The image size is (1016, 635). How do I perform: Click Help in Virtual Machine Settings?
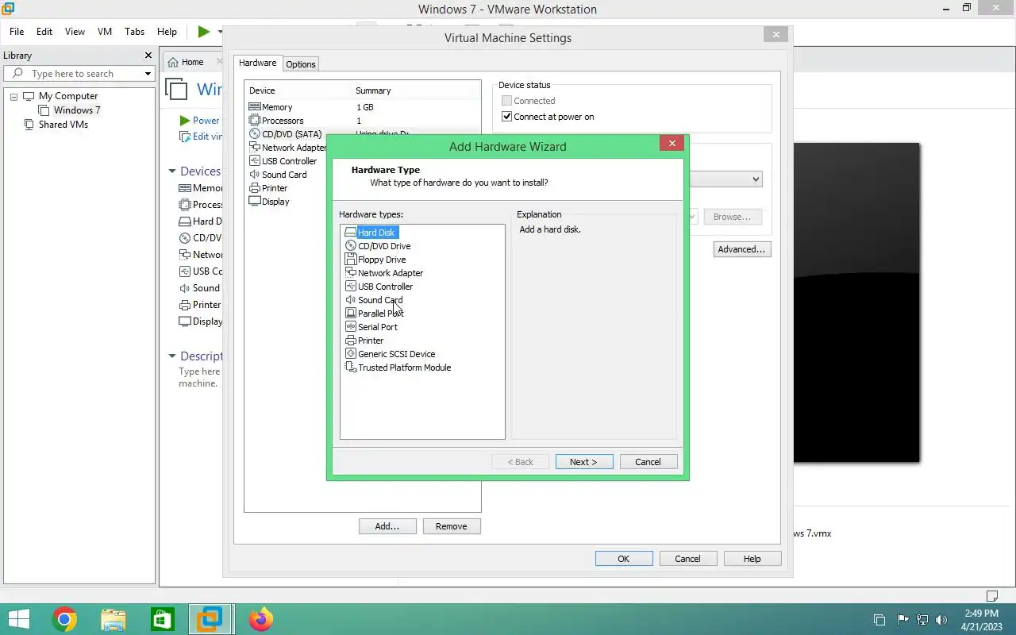click(752, 559)
